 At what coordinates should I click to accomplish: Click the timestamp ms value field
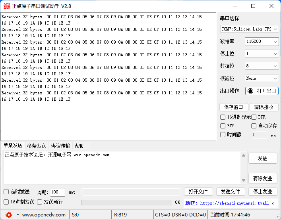(259, 134)
